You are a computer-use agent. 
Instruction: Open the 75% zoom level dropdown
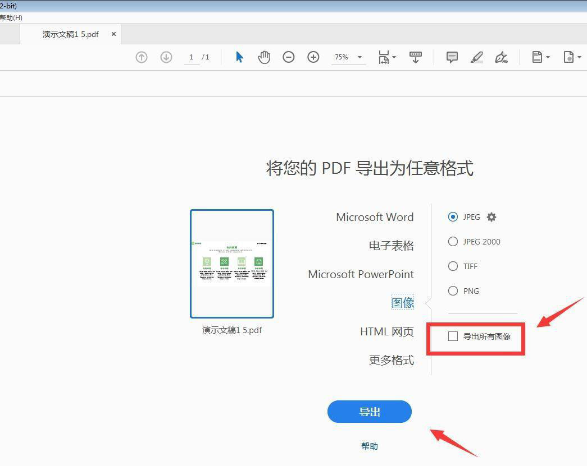click(x=360, y=57)
